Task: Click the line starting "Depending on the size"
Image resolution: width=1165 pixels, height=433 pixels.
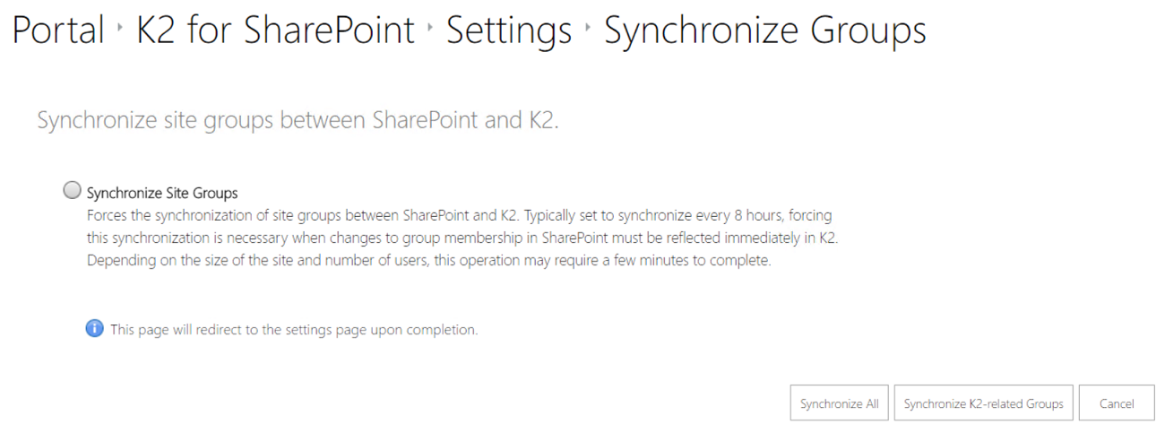Action: click(428, 262)
